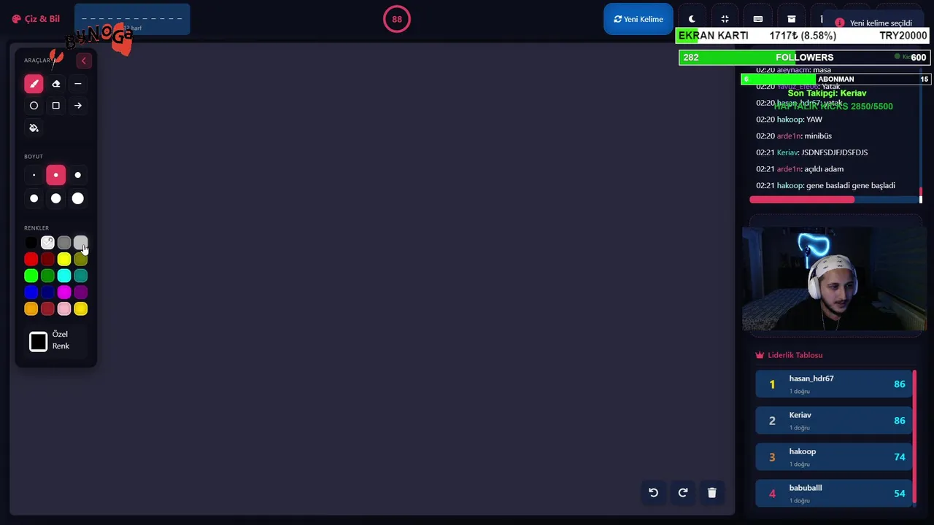934x525 pixels.
Task: Clear canvas with the trash icon
Action: [x=711, y=493]
